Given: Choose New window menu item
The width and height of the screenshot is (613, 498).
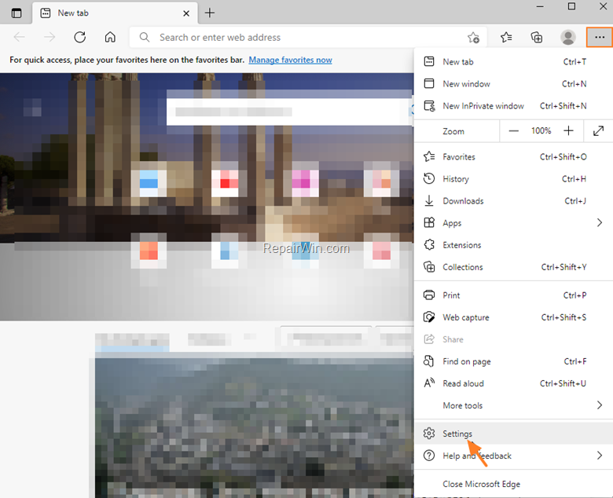Looking at the screenshot, I should pyautogui.click(x=513, y=83).
